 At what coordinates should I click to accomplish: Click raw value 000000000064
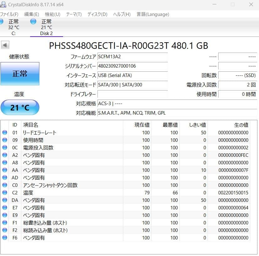[x=233, y=208]
